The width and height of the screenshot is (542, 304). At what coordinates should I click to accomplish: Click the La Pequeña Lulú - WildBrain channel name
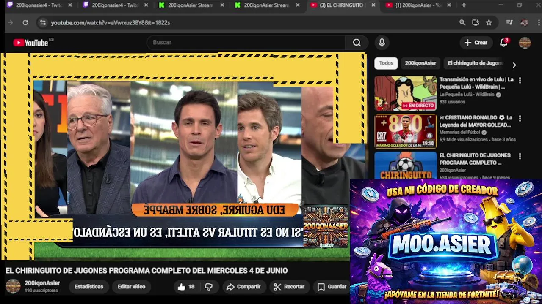pos(467,95)
